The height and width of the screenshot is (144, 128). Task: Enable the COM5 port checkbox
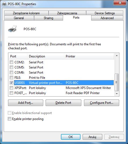[x=12, y=67]
